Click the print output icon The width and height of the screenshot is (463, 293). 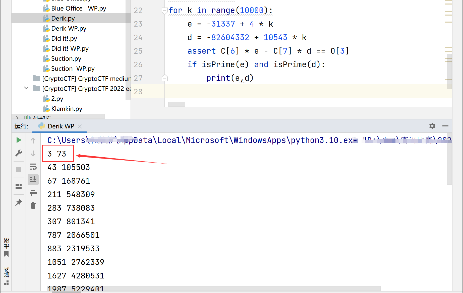tap(33, 193)
